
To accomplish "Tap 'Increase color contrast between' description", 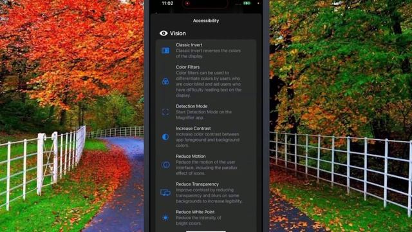I will pyautogui.click(x=207, y=140).
